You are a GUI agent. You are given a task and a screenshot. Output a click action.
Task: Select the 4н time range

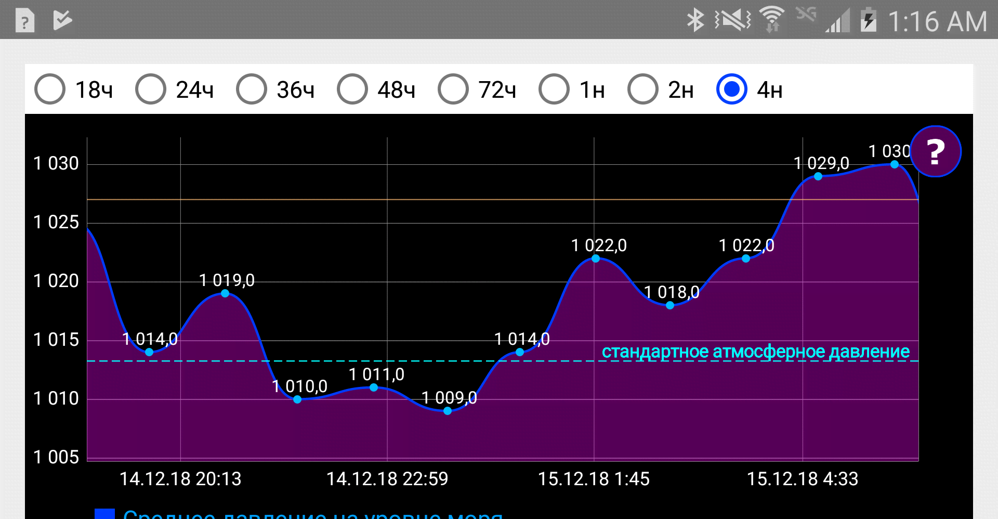pyautogui.click(x=750, y=89)
